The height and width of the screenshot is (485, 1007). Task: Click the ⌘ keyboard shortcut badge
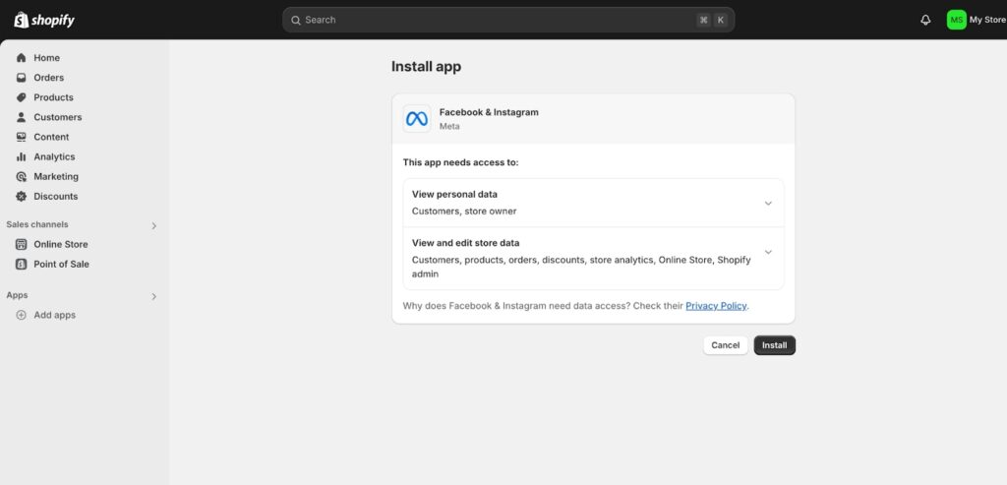[x=703, y=20]
